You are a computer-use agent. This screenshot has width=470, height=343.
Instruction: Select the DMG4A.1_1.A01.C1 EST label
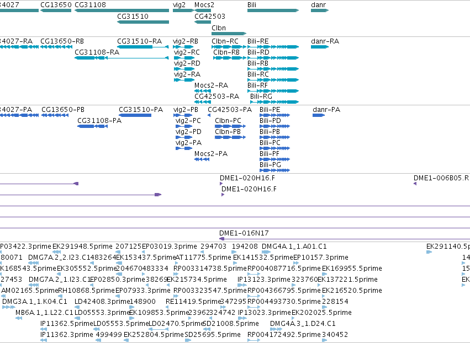click(294, 246)
